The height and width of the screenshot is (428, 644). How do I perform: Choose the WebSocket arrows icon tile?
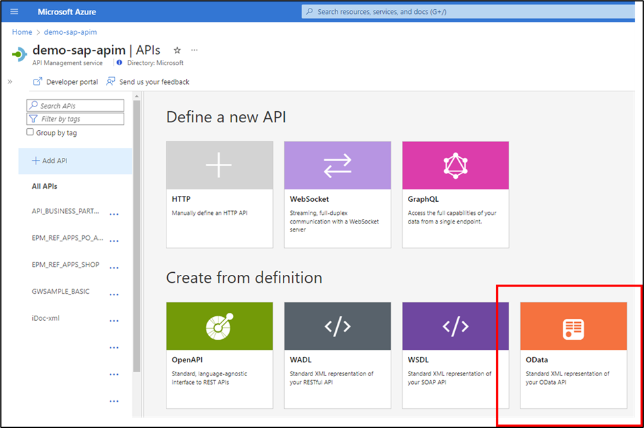coord(337,165)
